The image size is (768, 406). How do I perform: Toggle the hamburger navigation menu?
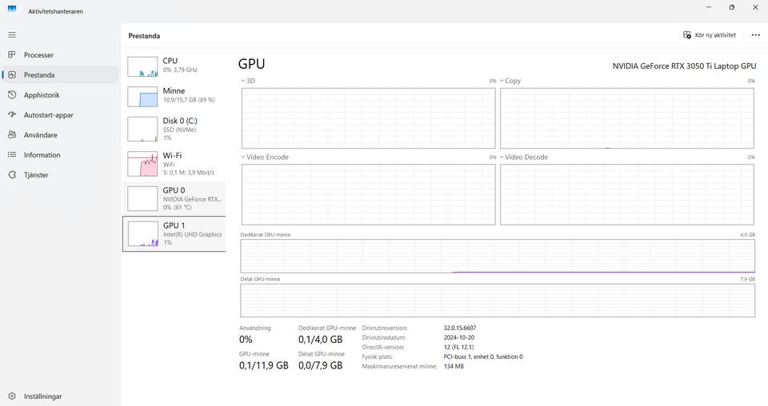coord(12,35)
